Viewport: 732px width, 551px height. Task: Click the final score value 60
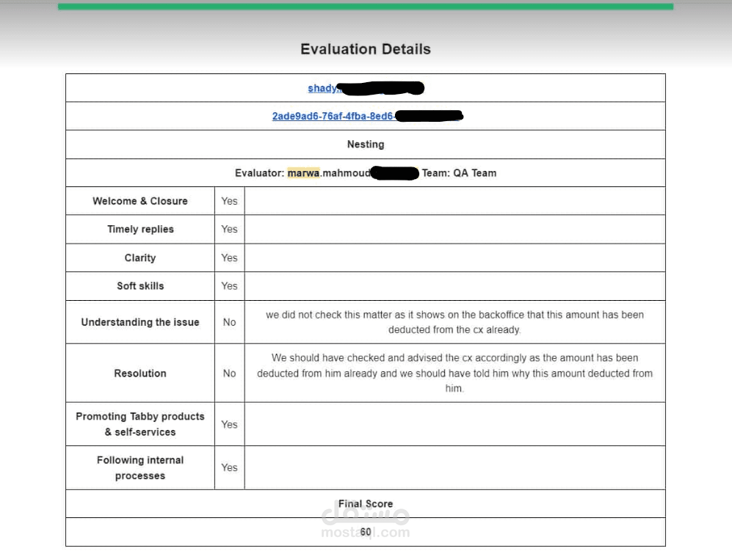coord(366,532)
